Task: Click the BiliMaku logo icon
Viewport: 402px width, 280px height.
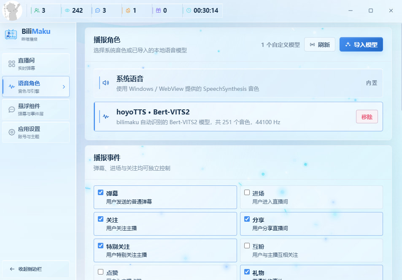Action: click(x=11, y=34)
